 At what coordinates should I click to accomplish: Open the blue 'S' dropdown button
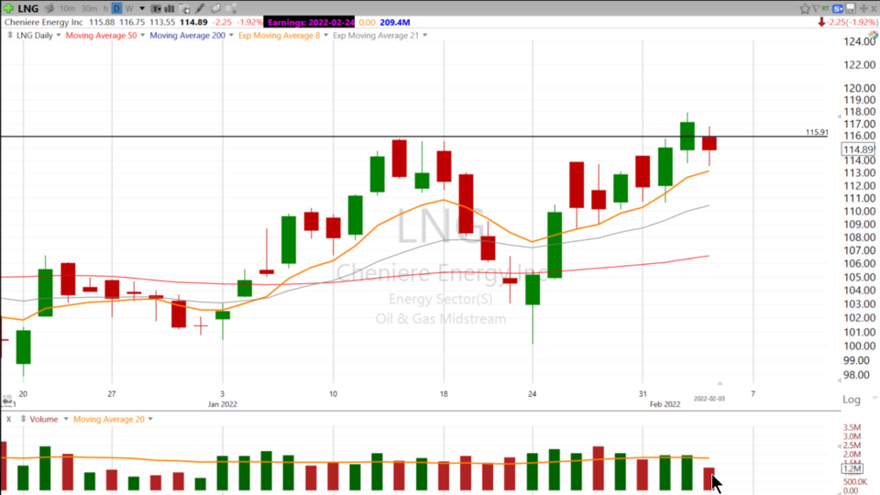point(838,8)
